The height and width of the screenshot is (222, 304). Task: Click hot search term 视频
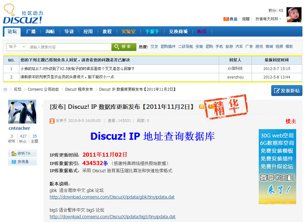(x=279, y=47)
